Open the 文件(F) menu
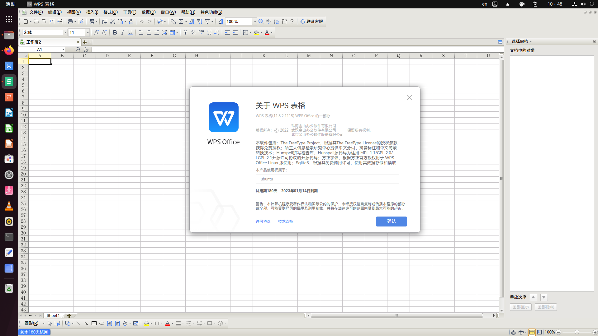 [x=36, y=12]
